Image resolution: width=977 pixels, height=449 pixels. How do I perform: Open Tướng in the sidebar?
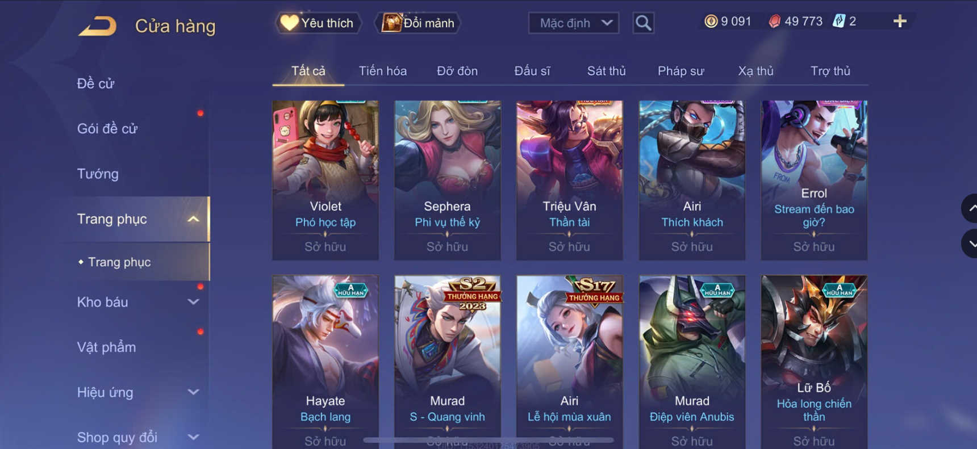point(98,174)
